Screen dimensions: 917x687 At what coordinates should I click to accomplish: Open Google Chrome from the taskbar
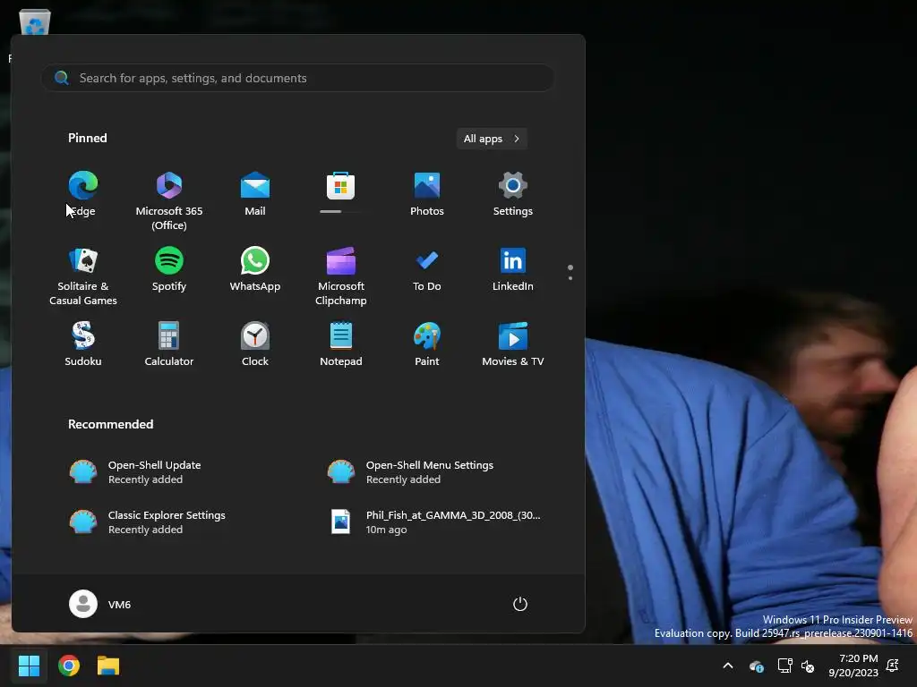(x=69, y=666)
